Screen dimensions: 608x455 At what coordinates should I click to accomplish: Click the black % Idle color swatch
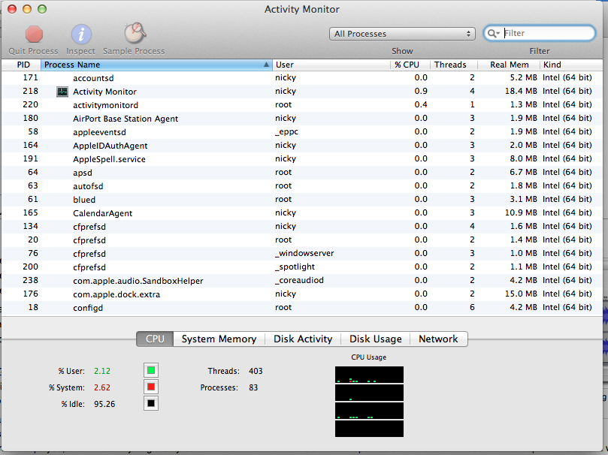(x=151, y=404)
